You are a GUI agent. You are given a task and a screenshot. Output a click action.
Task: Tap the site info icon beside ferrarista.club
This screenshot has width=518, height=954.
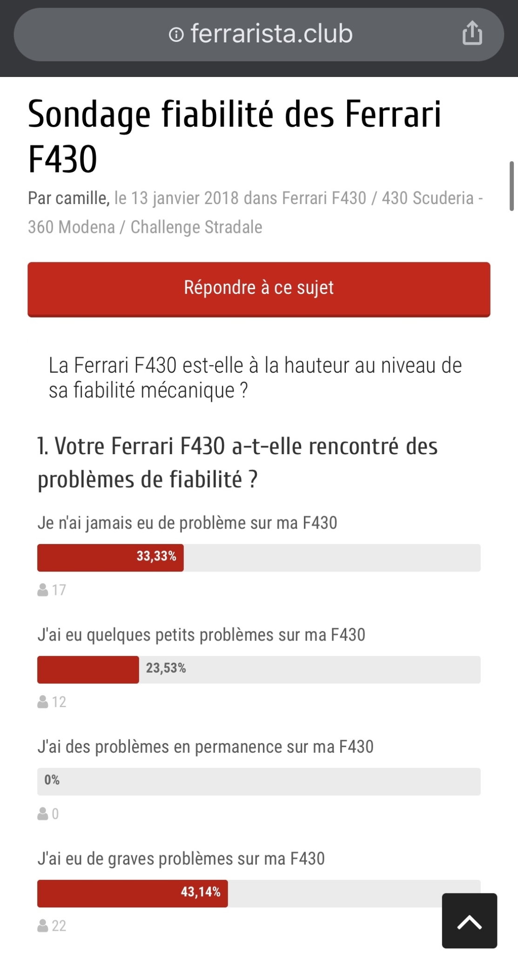(176, 34)
